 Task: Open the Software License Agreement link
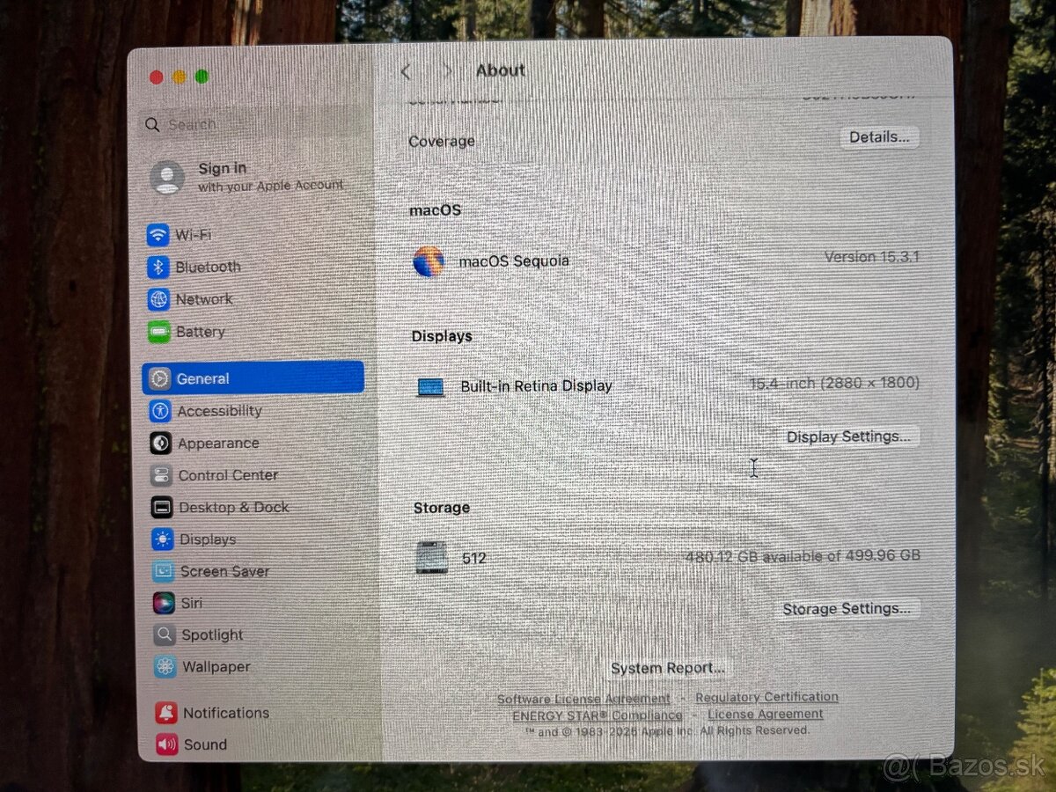[x=583, y=696]
